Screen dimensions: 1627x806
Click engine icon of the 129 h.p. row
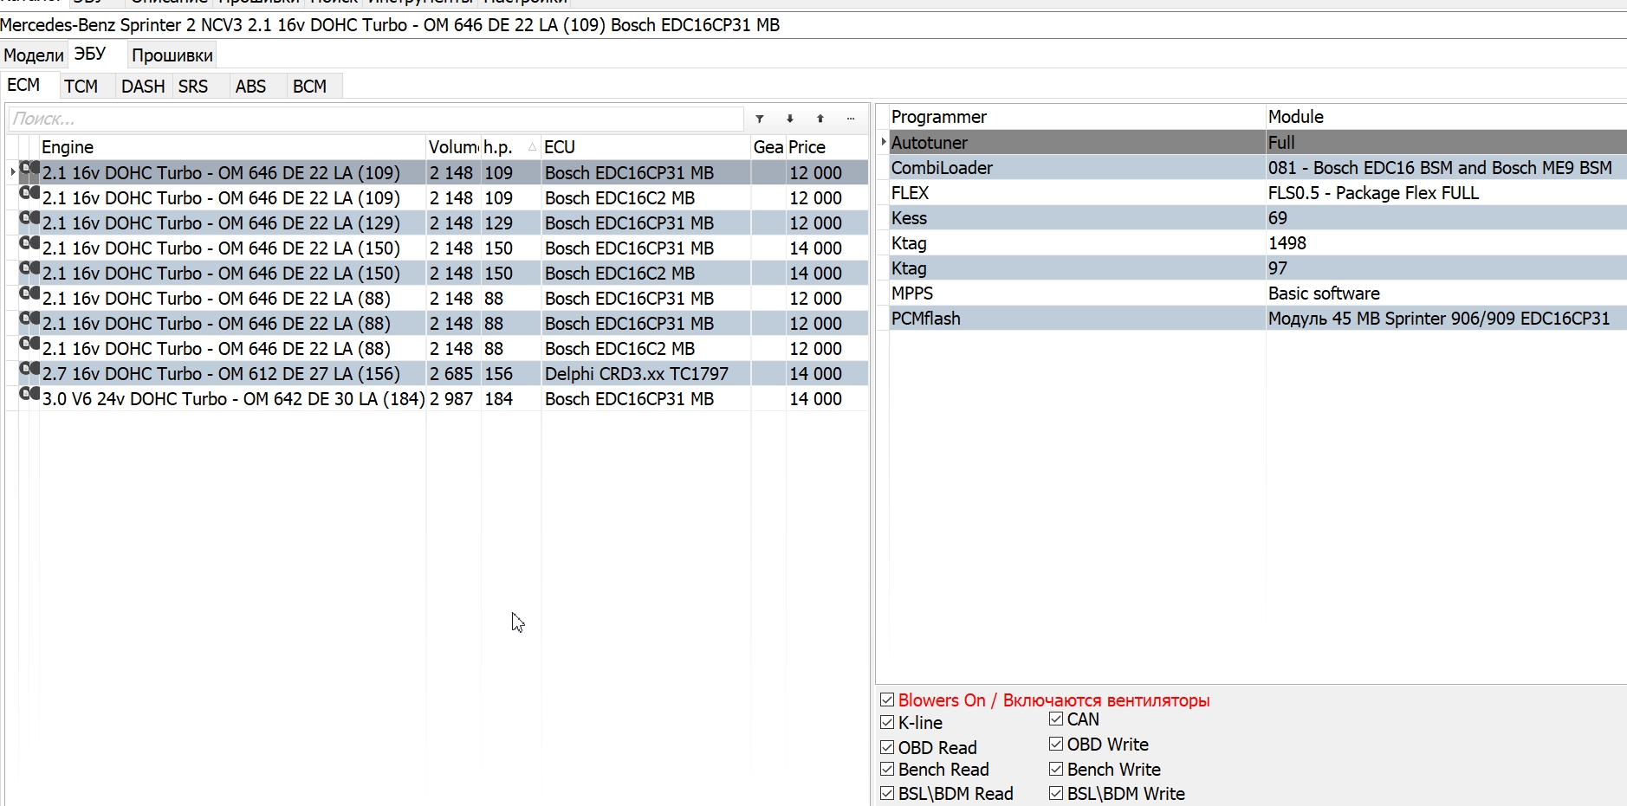coord(29,218)
